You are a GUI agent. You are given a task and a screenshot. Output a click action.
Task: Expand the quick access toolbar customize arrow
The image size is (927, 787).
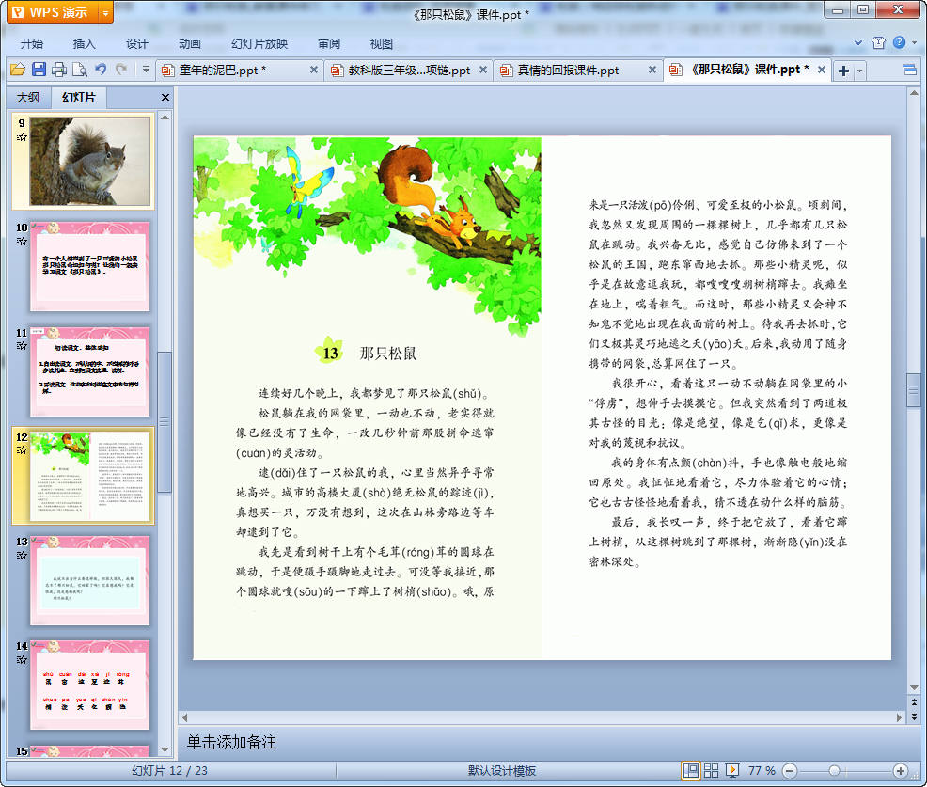(x=146, y=70)
